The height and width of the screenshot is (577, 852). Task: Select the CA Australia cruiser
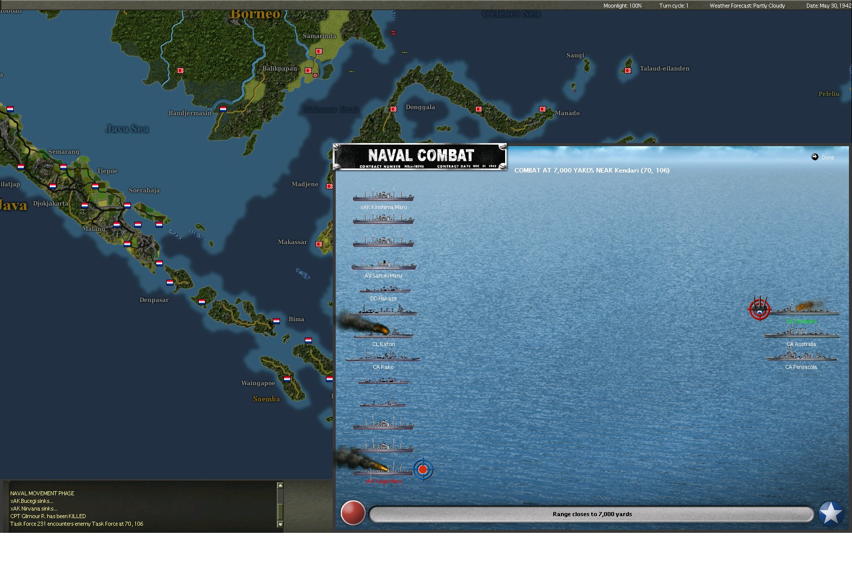point(801,332)
